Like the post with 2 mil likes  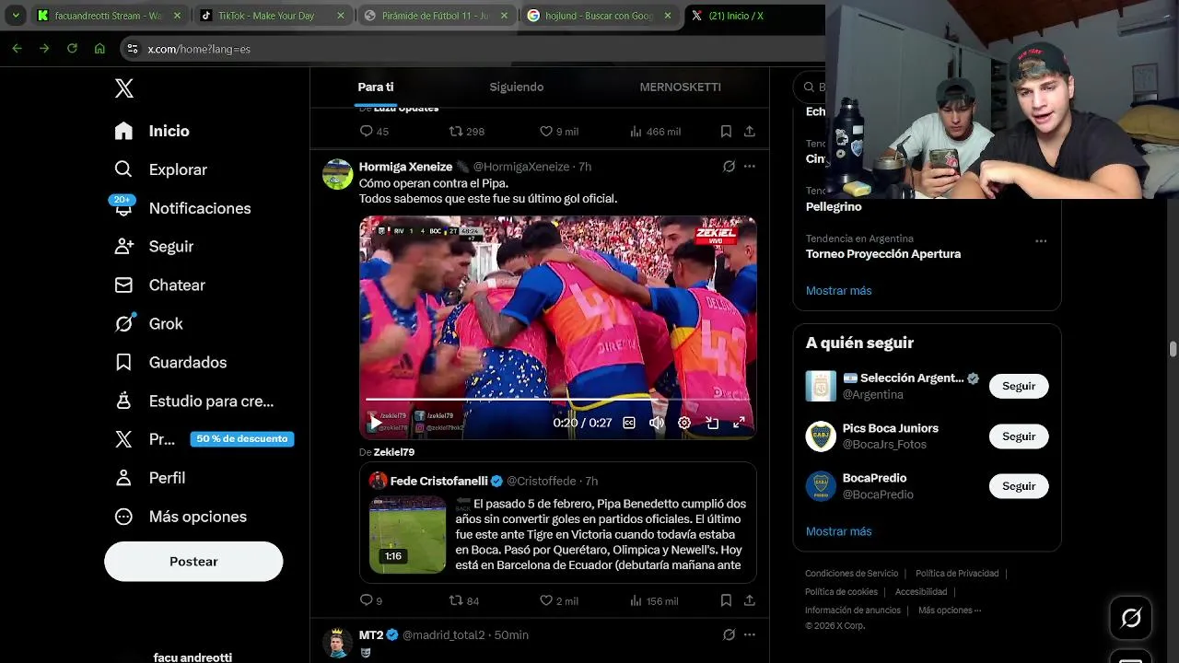(559, 600)
